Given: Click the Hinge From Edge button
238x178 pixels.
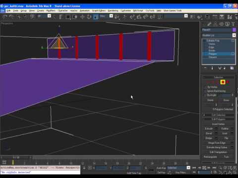Looking at the screenshot, I should (x=217, y=143).
